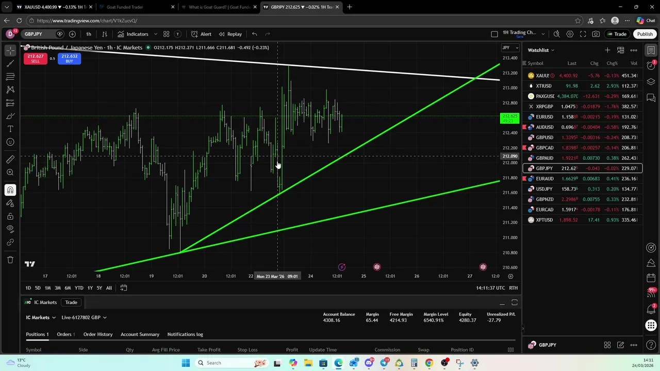
Task: Open indicator templates grid icon
Action: pos(166,34)
